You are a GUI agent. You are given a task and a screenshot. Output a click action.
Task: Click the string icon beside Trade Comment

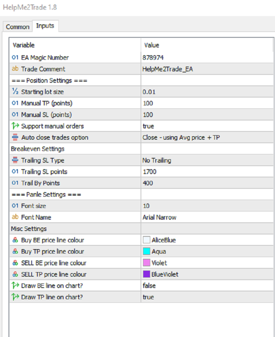click(15, 69)
